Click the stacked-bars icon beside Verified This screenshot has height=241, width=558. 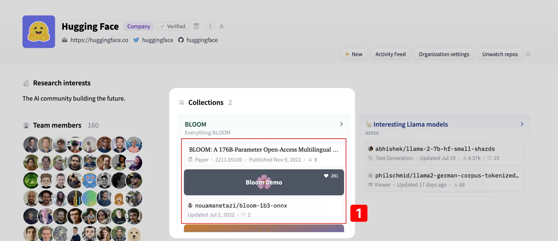coord(196,26)
